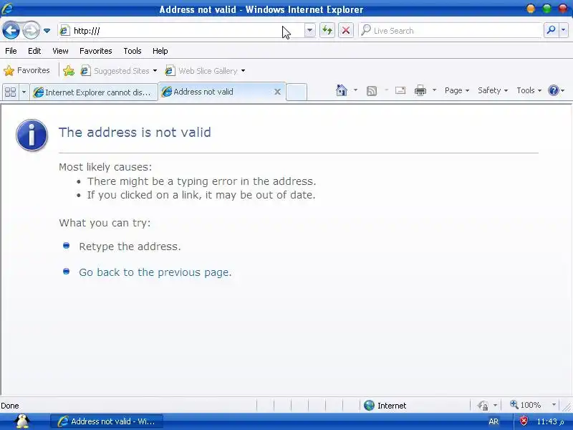Click the blue info icon on page
The image size is (573, 430).
pos(32,135)
